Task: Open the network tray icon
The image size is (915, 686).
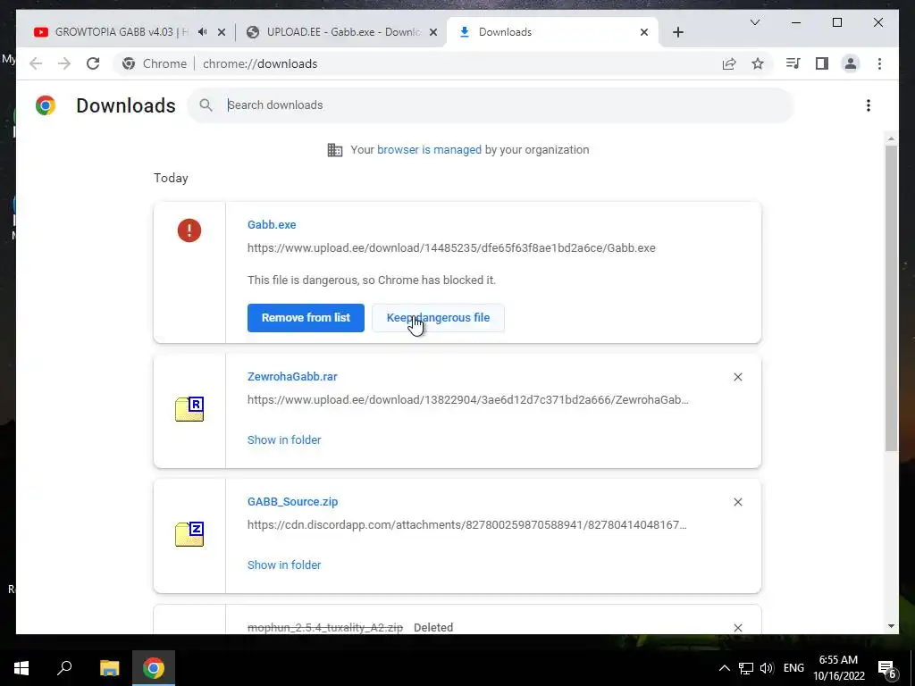Action: pyautogui.click(x=746, y=668)
